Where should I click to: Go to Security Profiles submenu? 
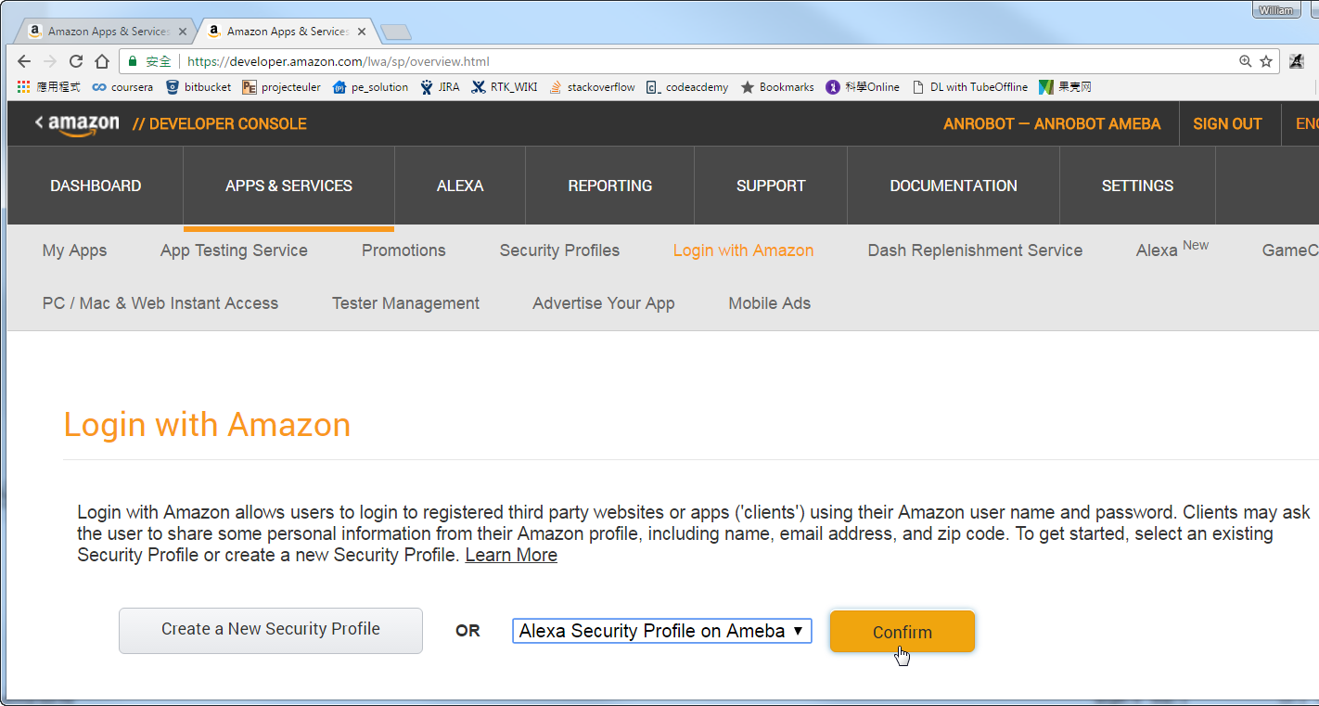(x=559, y=250)
